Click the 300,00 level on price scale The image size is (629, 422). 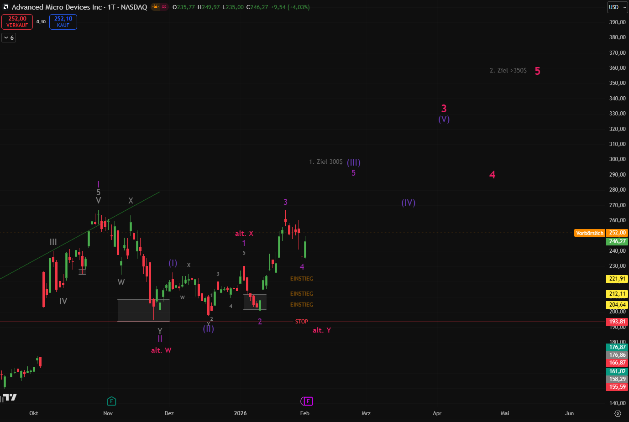coord(617,159)
